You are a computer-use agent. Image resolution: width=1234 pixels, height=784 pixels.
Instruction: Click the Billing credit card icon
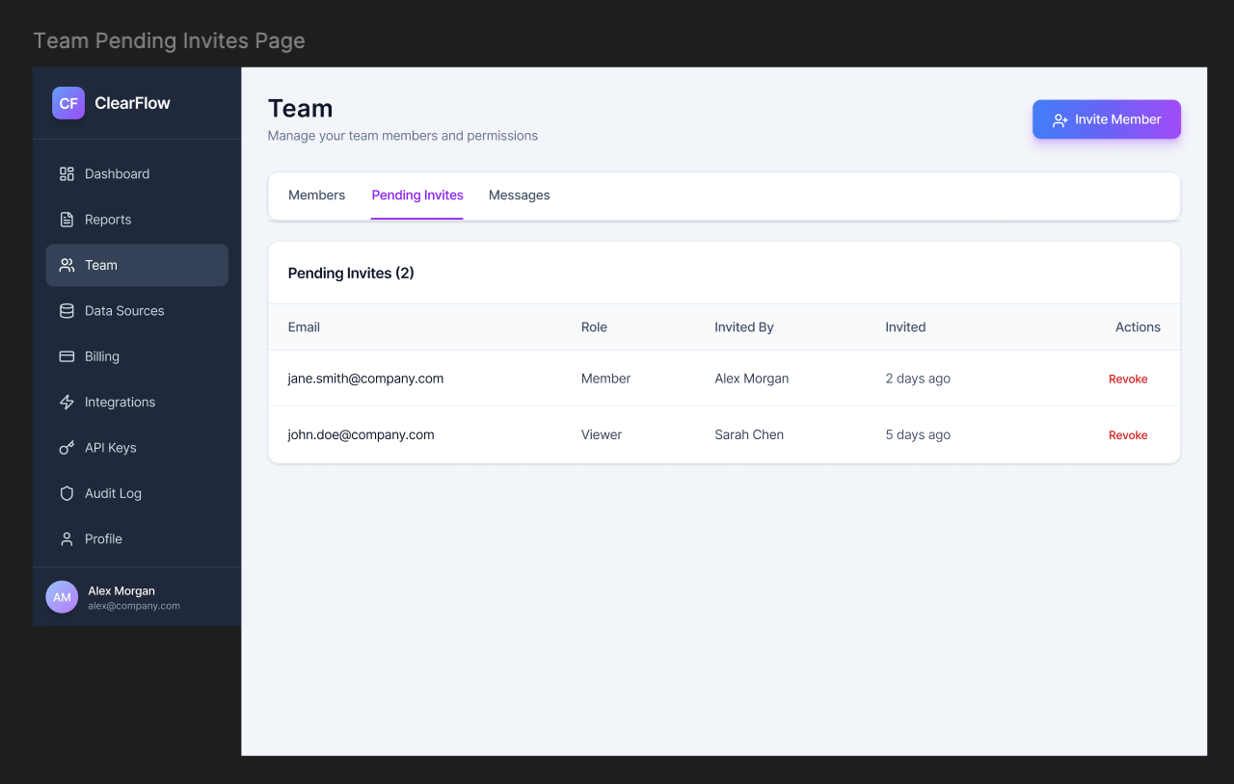(x=67, y=356)
